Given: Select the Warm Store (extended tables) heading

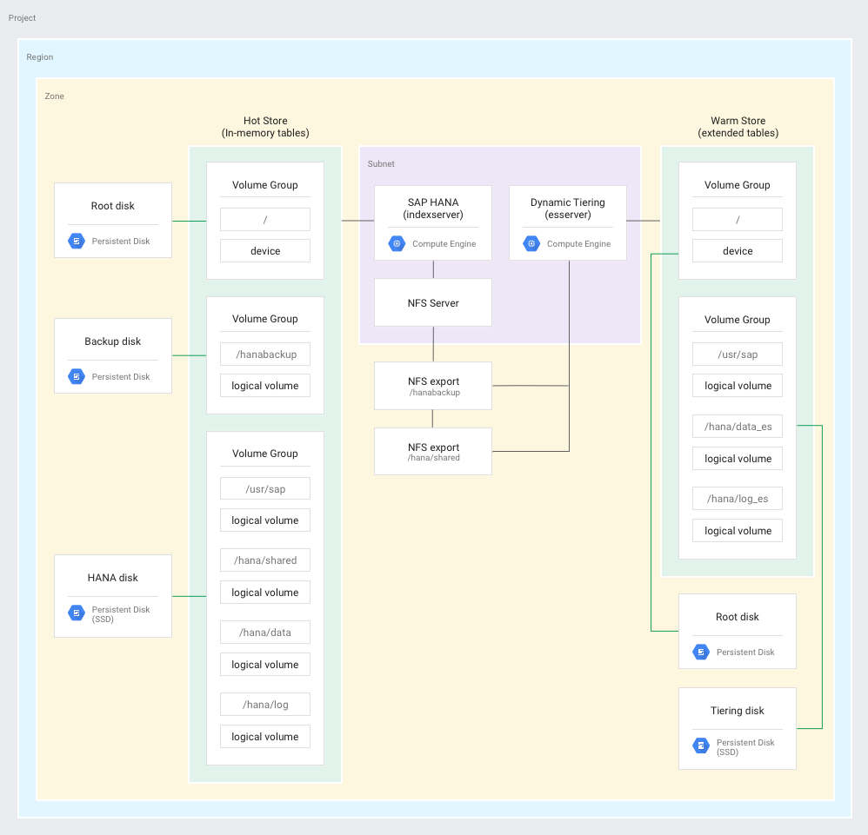Looking at the screenshot, I should click(737, 127).
